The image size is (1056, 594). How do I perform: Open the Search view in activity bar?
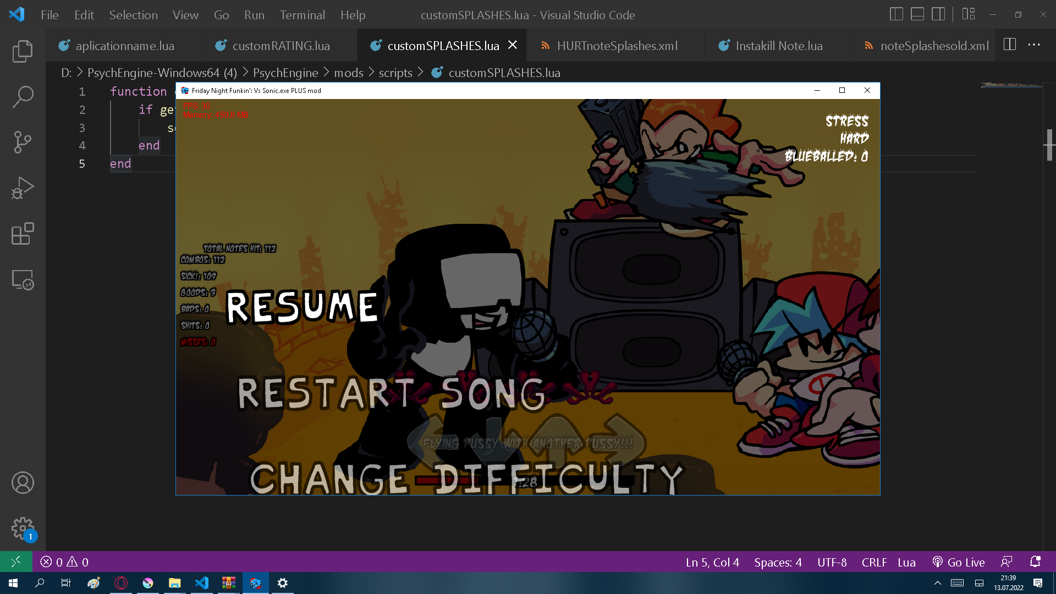pyautogui.click(x=23, y=97)
